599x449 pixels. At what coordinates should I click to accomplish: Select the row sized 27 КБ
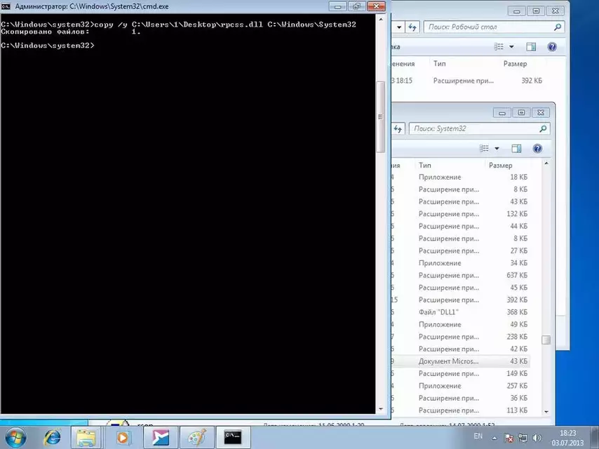460,250
